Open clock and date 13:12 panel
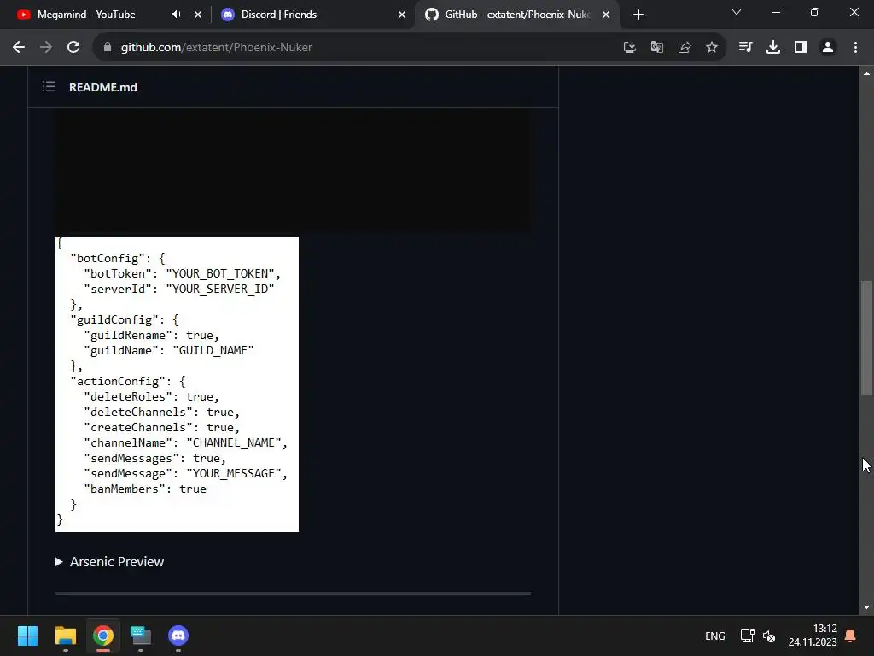 pyautogui.click(x=813, y=635)
